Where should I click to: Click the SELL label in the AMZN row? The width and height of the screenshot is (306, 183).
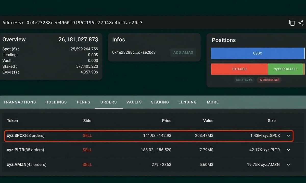coord(87,165)
